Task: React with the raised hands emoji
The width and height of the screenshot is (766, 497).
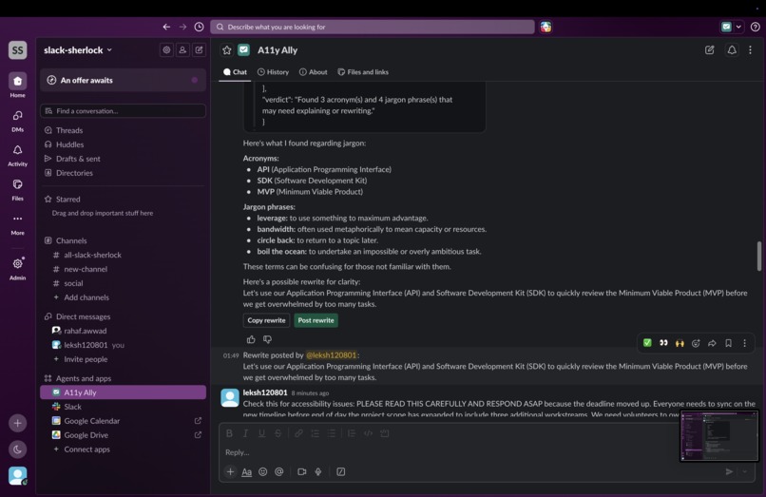Action: coord(680,343)
